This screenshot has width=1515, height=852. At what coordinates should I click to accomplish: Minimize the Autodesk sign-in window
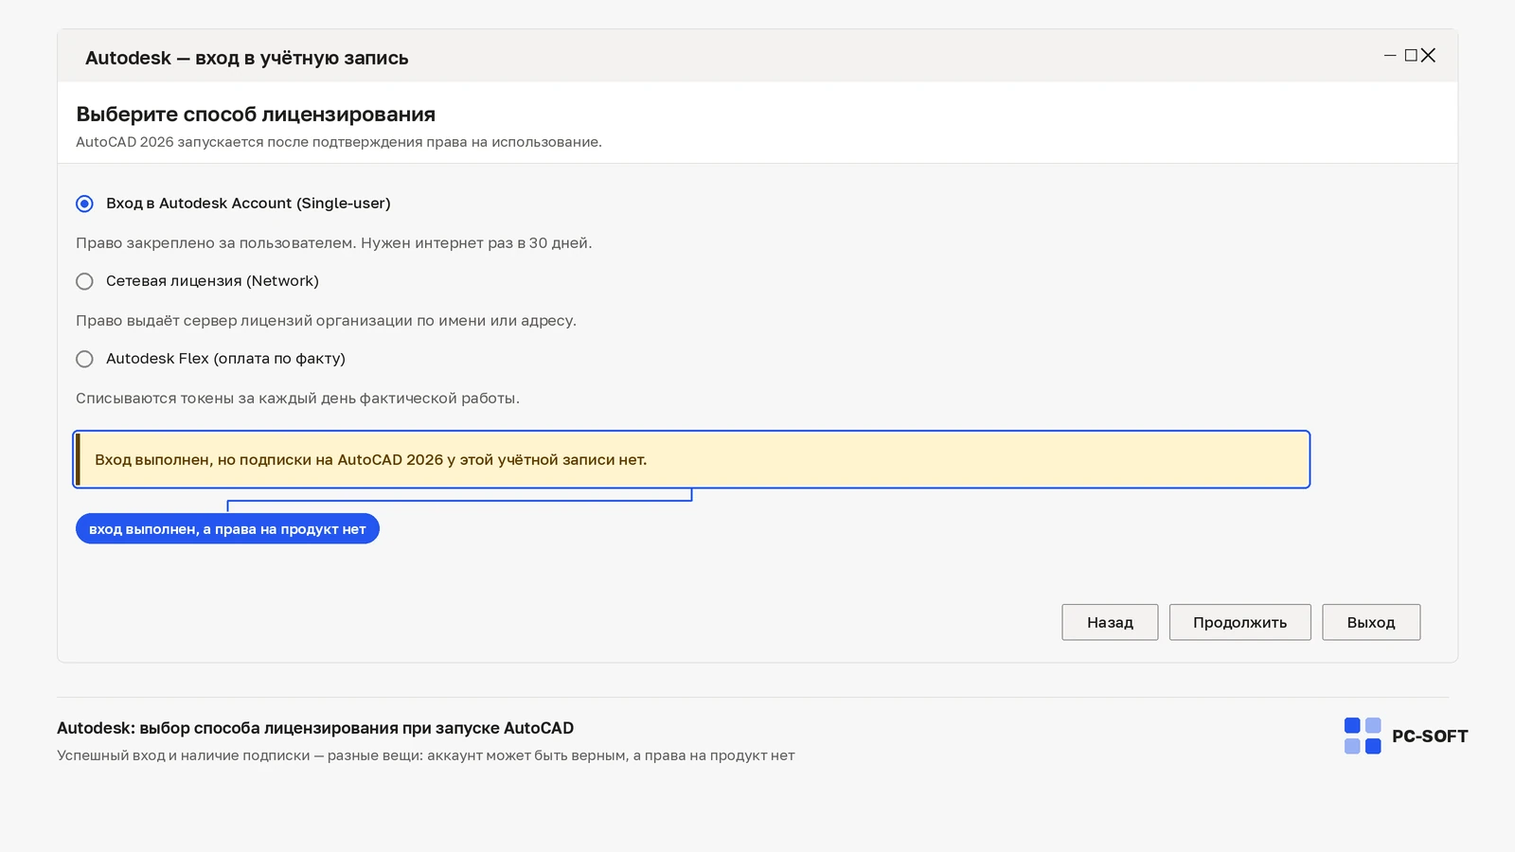pyautogui.click(x=1390, y=56)
